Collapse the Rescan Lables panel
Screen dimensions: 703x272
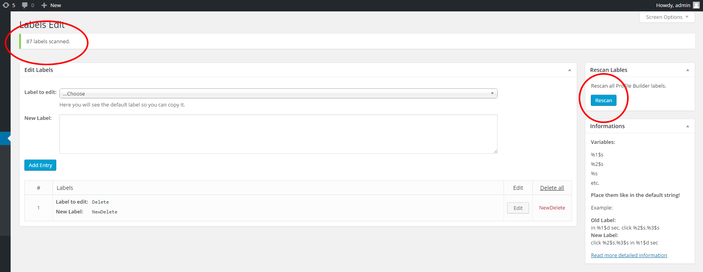pyautogui.click(x=688, y=70)
